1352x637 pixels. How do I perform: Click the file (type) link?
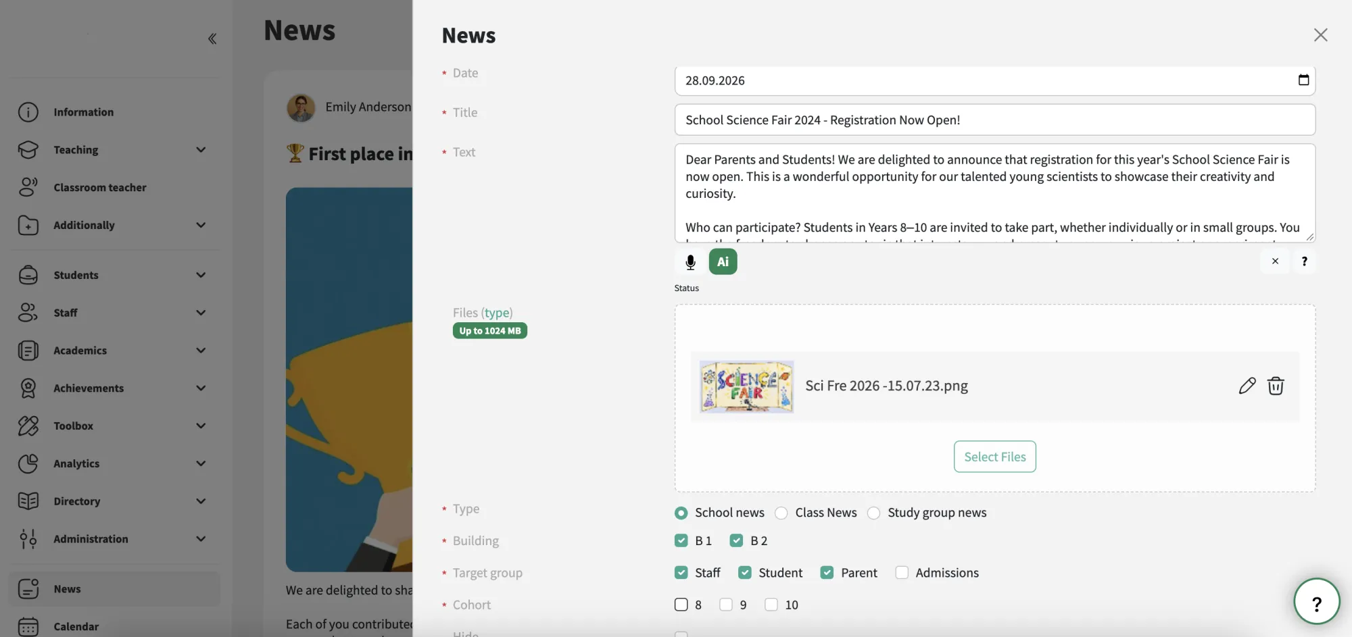(497, 313)
